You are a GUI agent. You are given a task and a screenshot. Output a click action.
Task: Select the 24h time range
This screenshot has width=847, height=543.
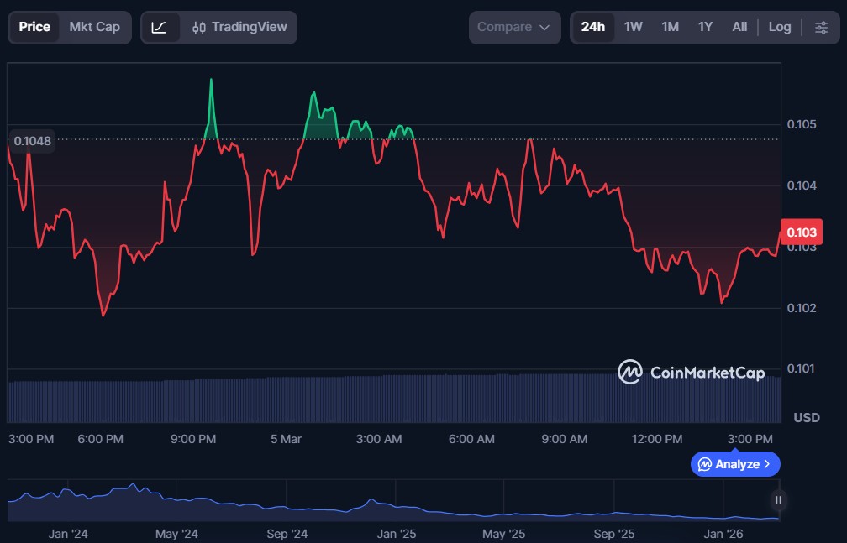592,27
